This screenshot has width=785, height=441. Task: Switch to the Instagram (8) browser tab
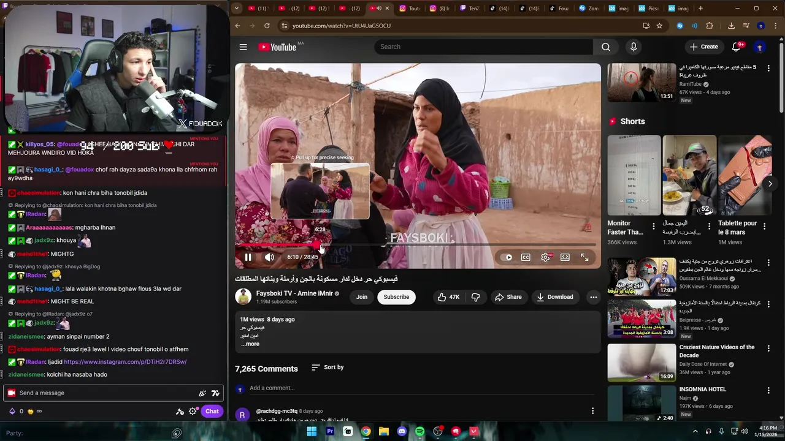tap(440, 9)
